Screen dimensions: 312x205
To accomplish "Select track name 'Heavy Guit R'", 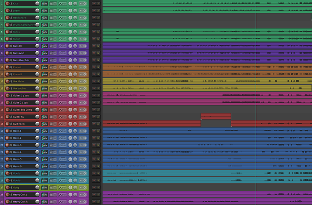I will pos(20,202).
